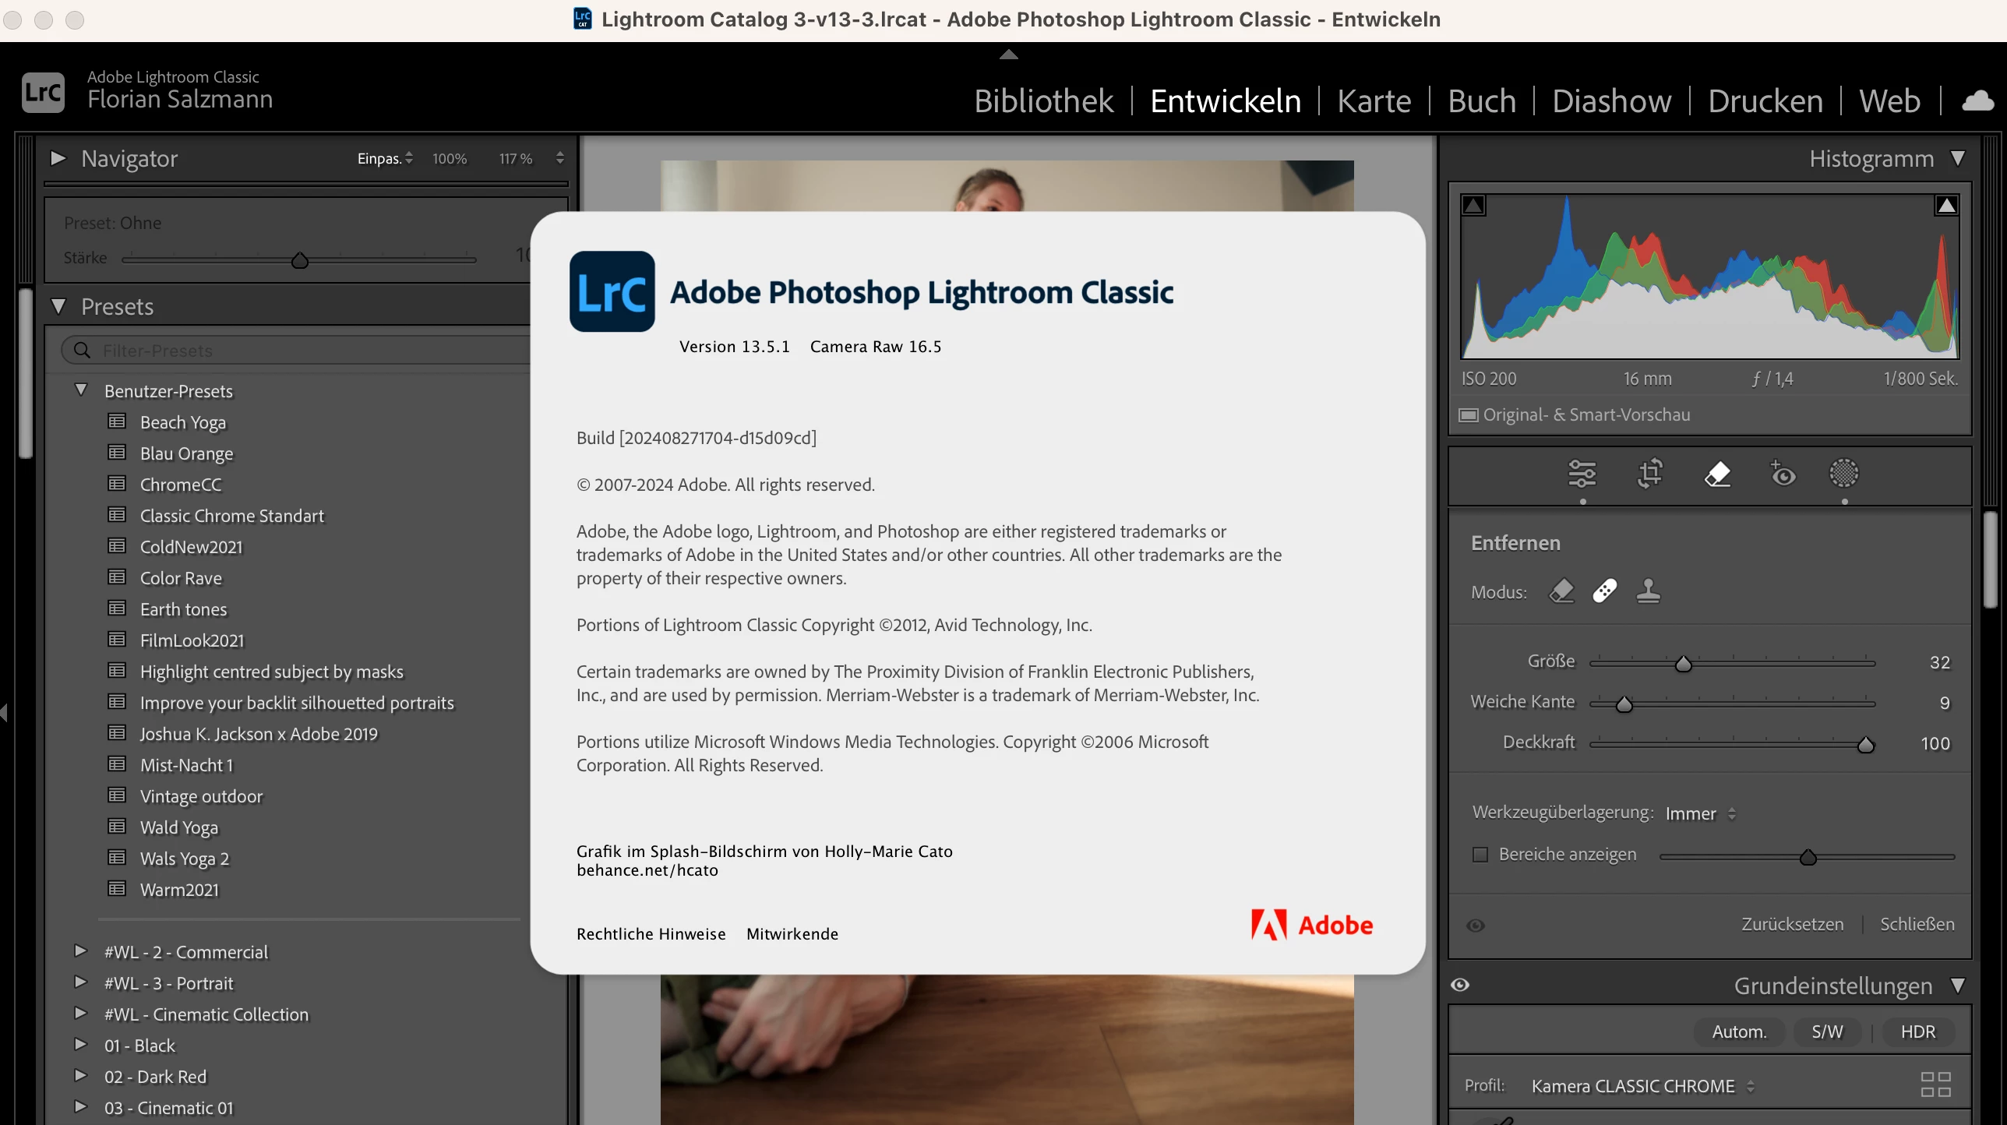This screenshot has width=2007, height=1125.
Task: Open the profile browser grid icon
Action: point(1935,1084)
